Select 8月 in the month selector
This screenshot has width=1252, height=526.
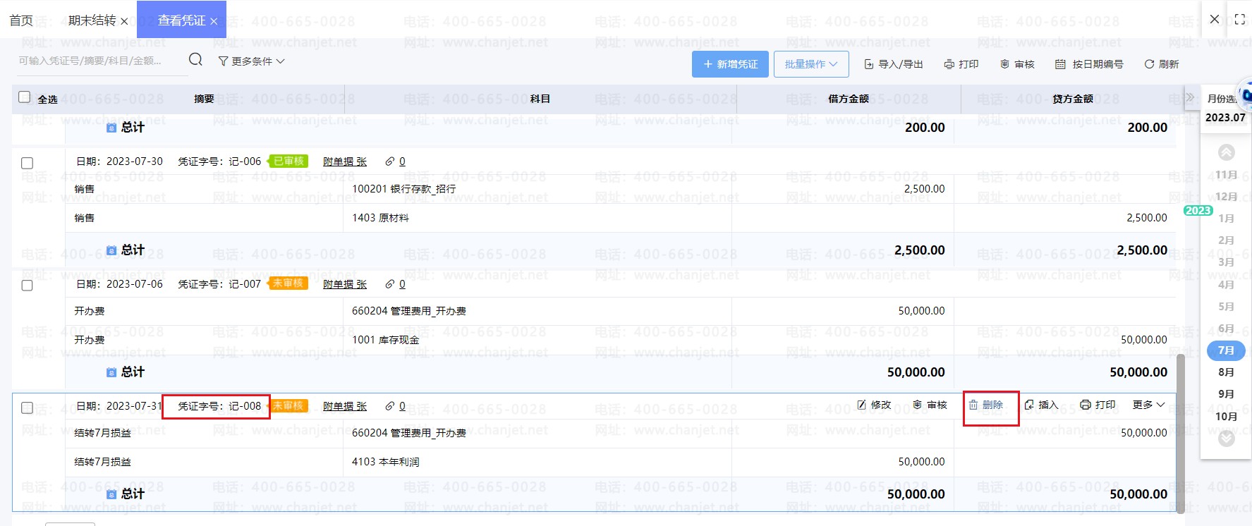[1226, 372]
